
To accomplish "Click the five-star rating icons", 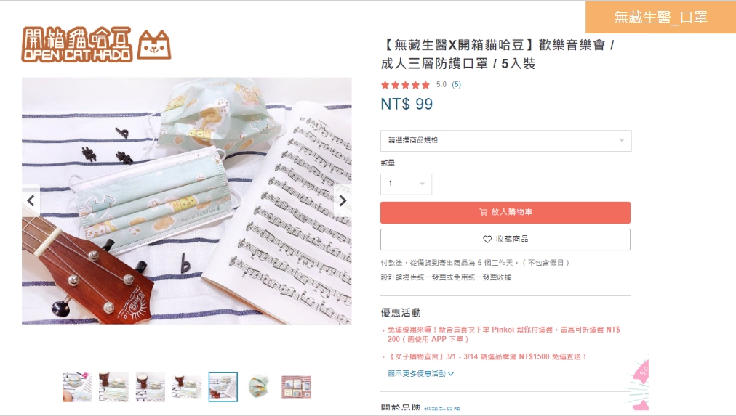I will pos(405,85).
